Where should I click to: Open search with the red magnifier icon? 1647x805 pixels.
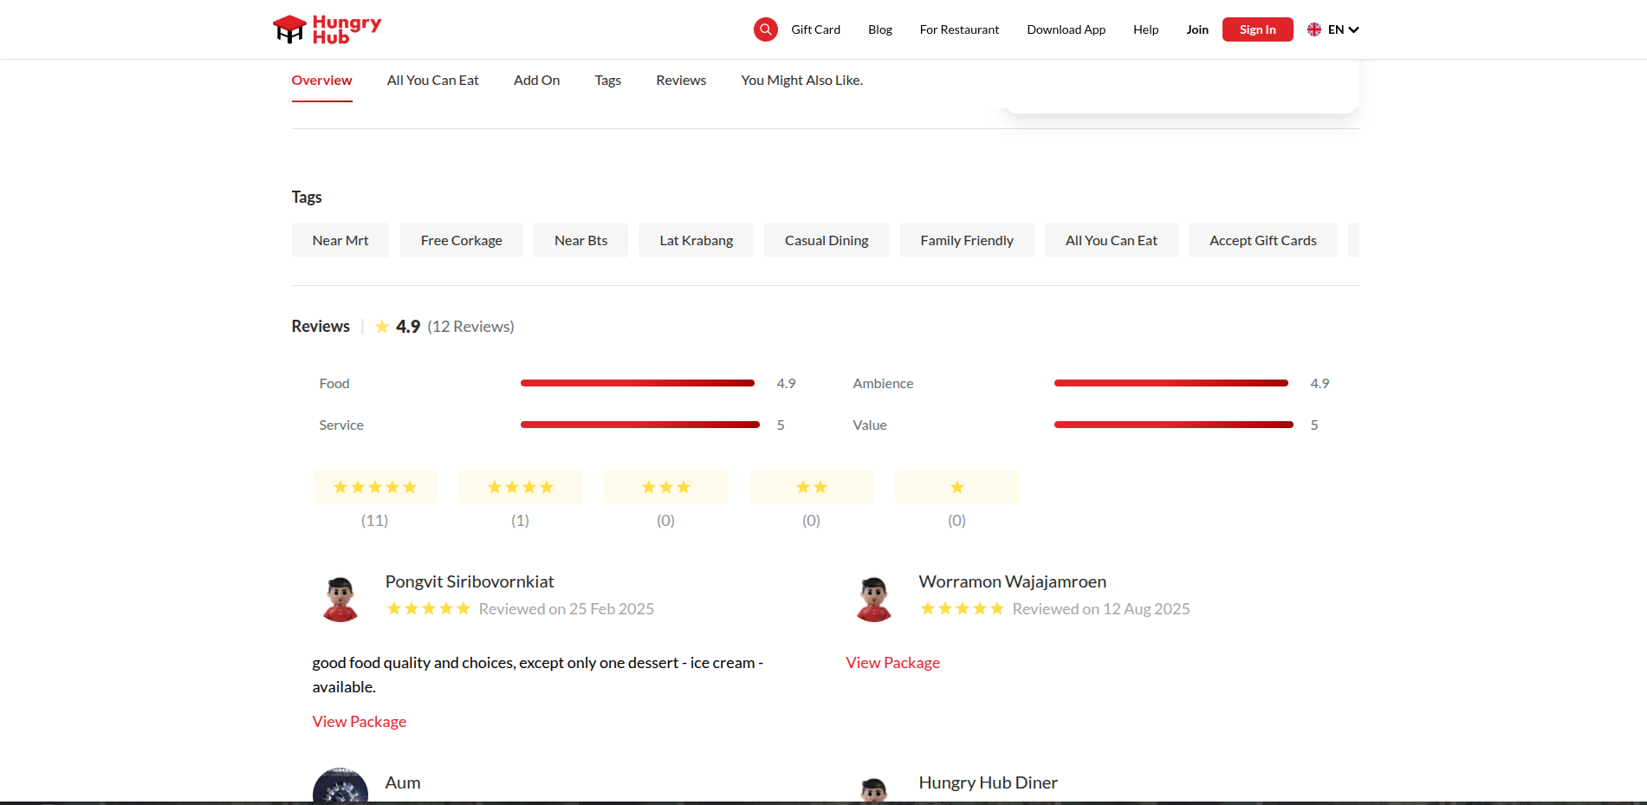(x=765, y=29)
